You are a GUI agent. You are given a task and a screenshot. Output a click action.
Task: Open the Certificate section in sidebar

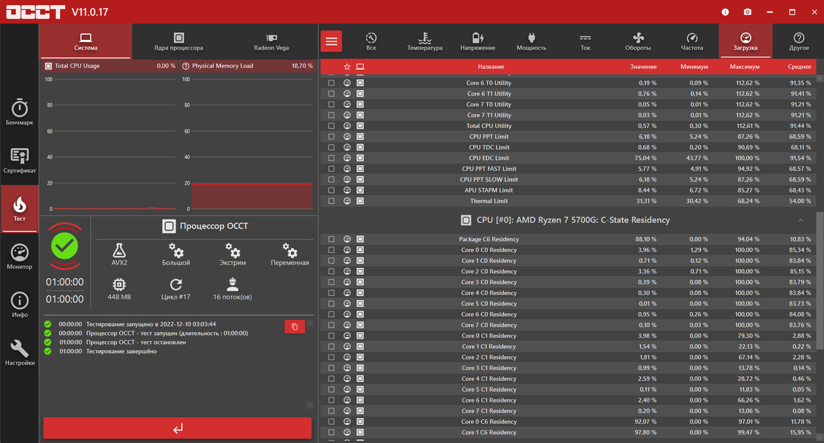coord(19,160)
